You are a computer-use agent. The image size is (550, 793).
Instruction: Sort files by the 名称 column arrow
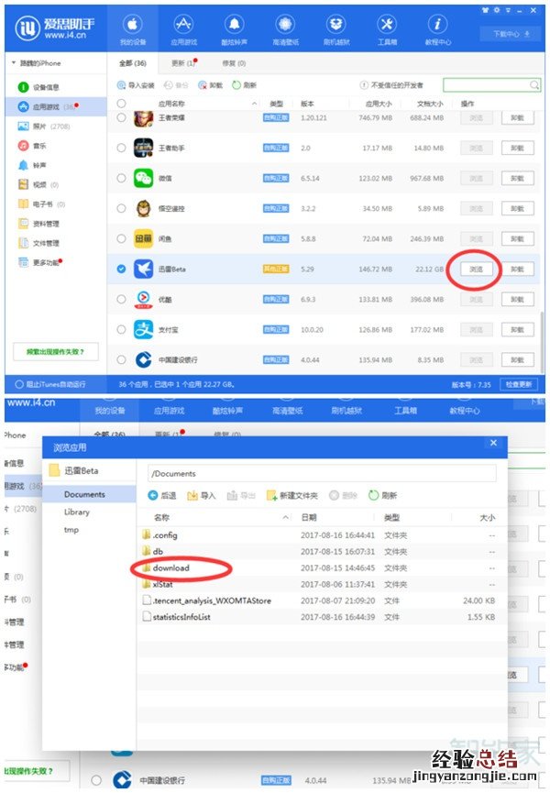pos(286,517)
